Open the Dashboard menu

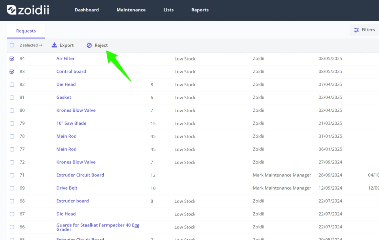tap(87, 10)
